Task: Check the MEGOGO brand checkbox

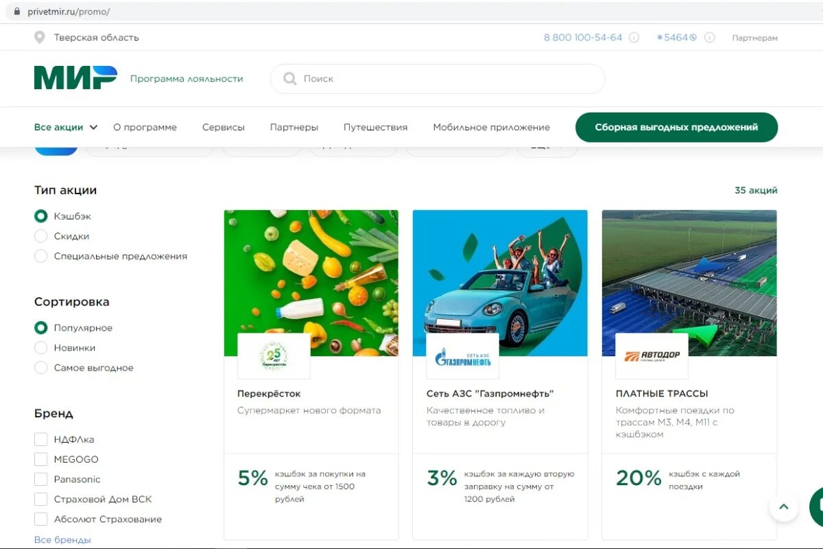Action: click(x=41, y=459)
